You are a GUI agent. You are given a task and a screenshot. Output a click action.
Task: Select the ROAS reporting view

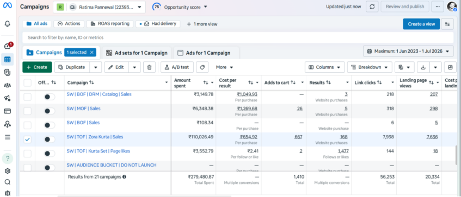(109, 24)
